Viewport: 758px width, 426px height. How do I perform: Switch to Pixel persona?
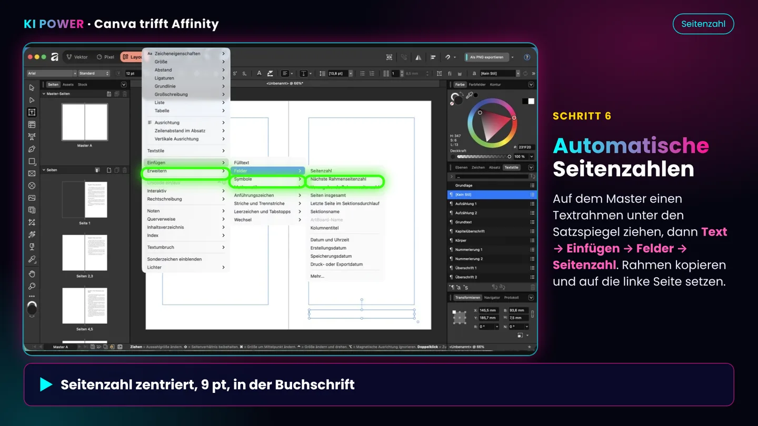coord(106,57)
